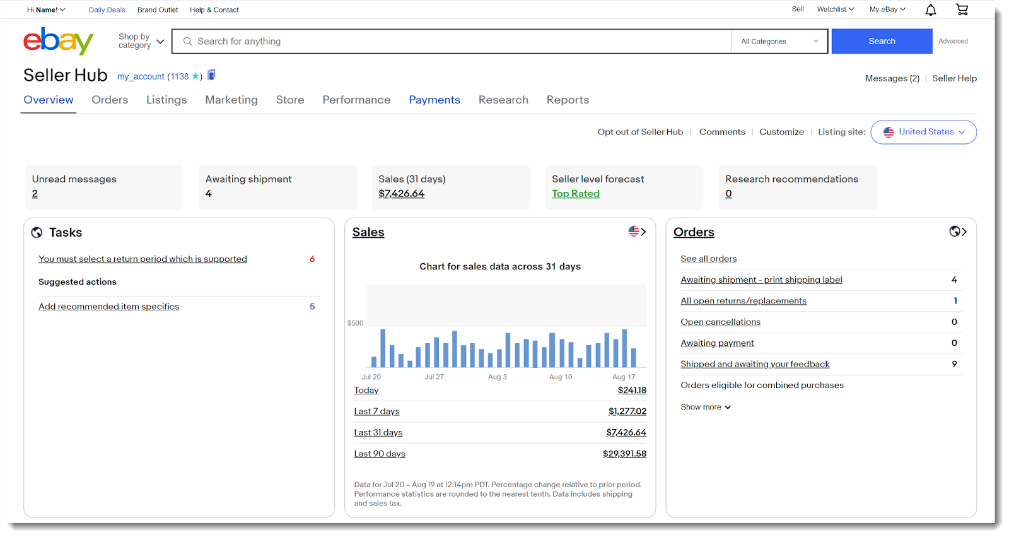Click the $29,391.58 sales amount
Image resolution: width=1009 pixels, height=537 pixels.
pyautogui.click(x=624, y=454)
